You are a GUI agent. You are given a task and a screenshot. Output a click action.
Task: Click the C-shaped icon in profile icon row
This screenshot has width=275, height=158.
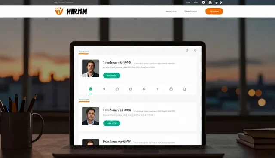pyautogui.click(x=144, y=89)
